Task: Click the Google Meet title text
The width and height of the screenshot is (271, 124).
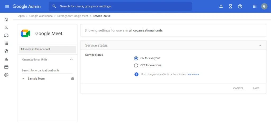Action: 49,34
